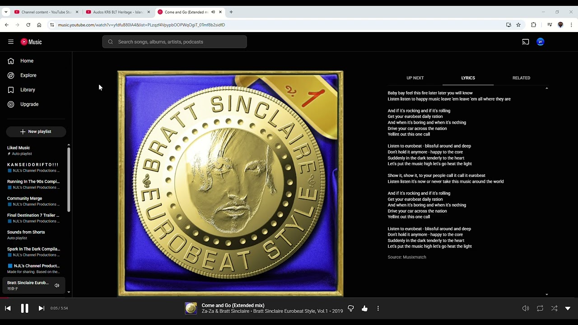Screen dimensions: 578x325
Task: Go to the browser home page
Action: [x=39, y=25]
